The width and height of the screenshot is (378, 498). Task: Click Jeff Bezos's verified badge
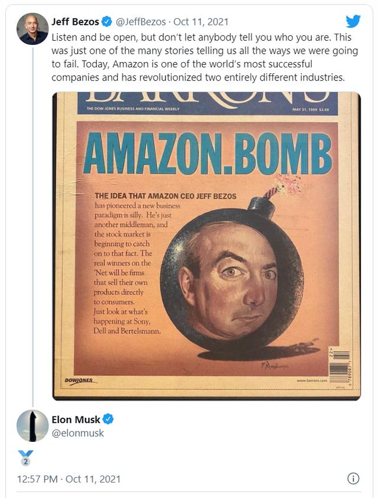pos(106,22)
